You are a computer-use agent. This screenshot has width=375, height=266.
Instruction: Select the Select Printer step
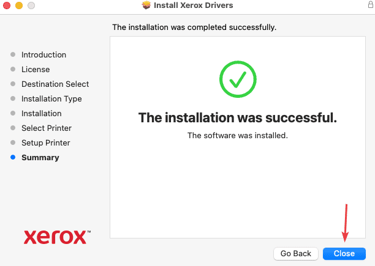47,128
